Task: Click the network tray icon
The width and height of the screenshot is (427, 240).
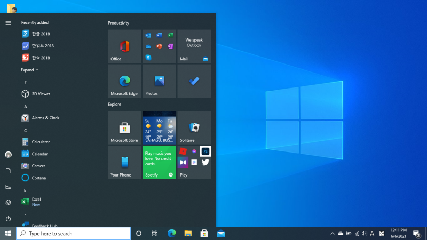Action: tap(357, 234)
